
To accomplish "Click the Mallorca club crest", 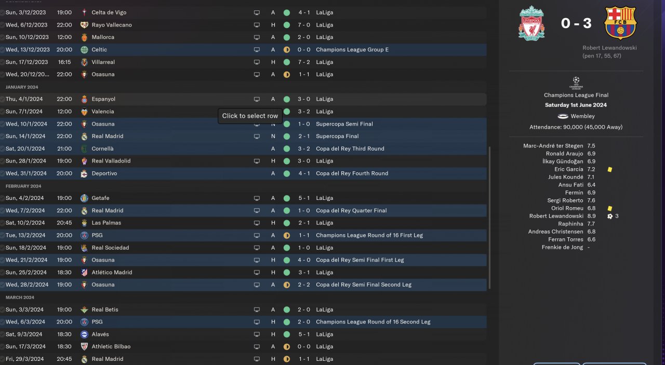I will (84, 37).
